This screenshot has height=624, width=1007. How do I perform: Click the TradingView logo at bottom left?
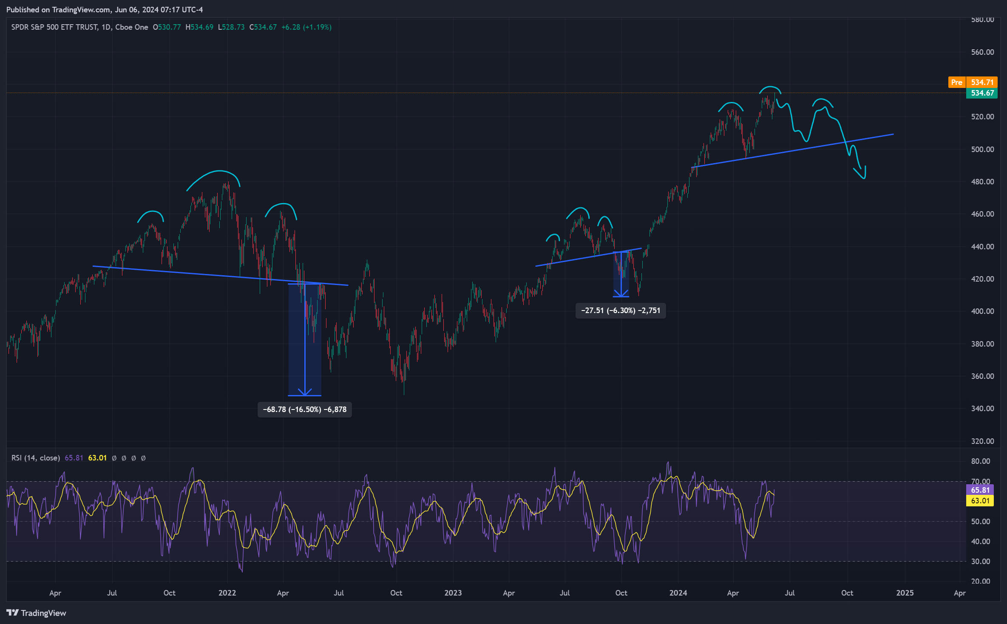click(x=13, y=613)
